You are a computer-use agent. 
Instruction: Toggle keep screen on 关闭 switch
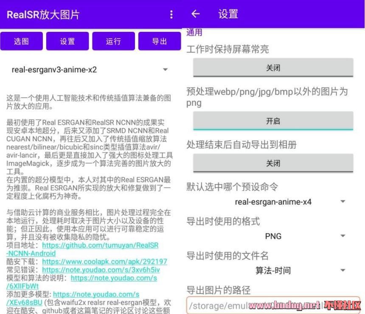point(273,68)
